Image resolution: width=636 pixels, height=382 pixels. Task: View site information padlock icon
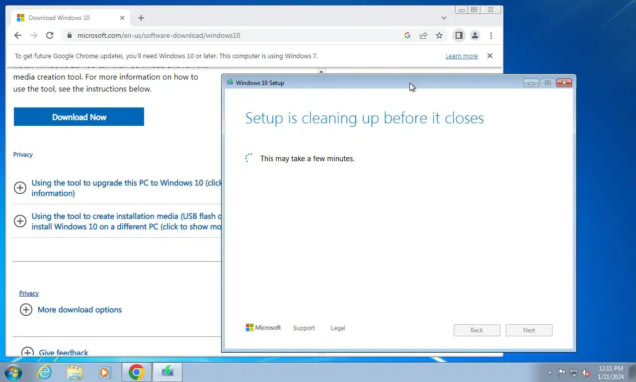69,35
